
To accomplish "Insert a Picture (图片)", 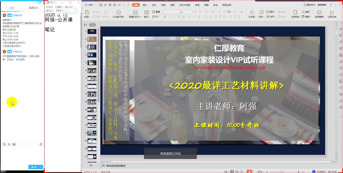I will point(271,12).
